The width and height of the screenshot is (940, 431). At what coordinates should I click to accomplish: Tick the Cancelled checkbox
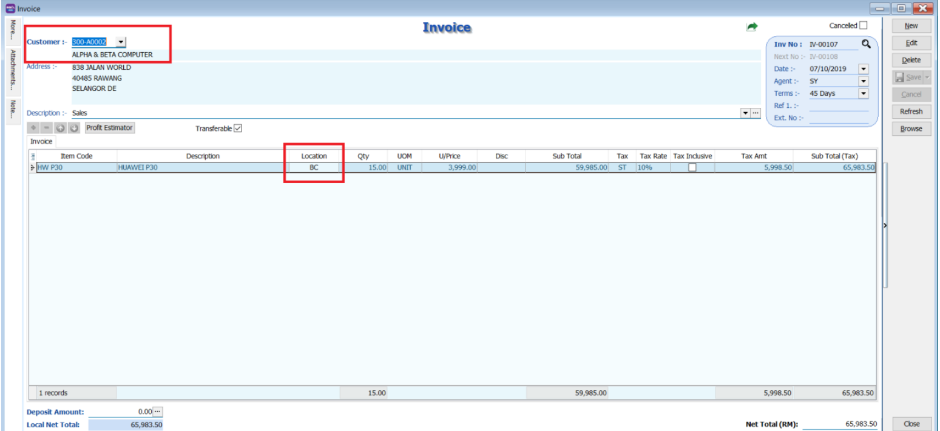tap(863, 25)
